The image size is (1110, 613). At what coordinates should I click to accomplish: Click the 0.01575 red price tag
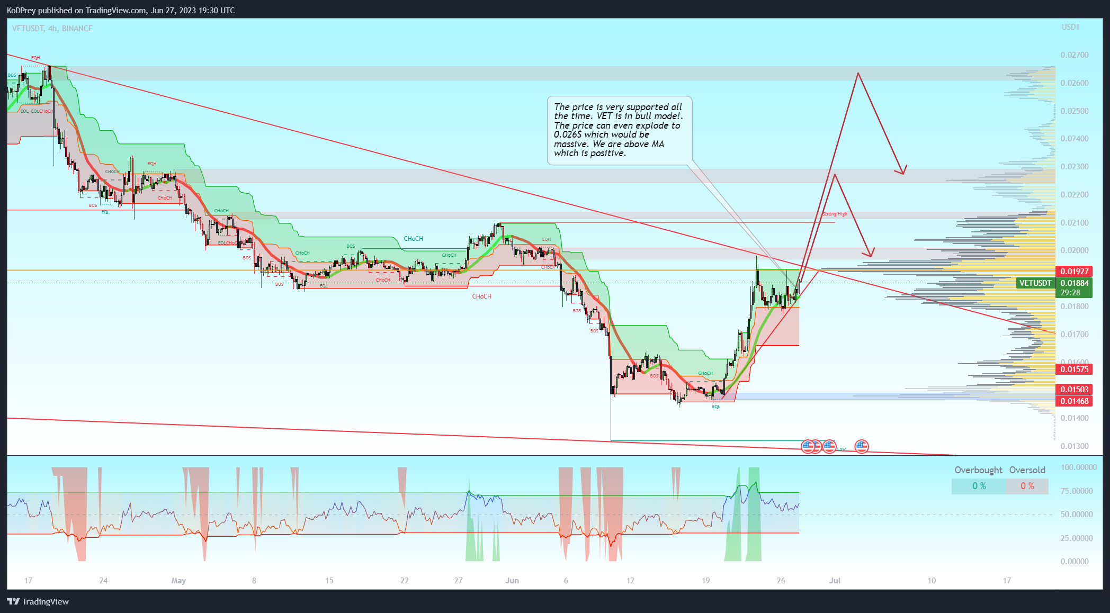[x=1074, y=369]
